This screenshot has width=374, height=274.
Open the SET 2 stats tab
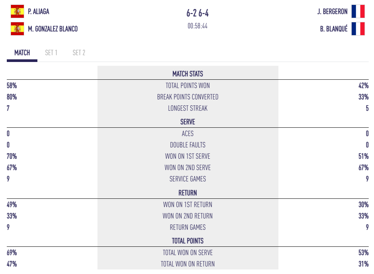click(x=79, y=53)
